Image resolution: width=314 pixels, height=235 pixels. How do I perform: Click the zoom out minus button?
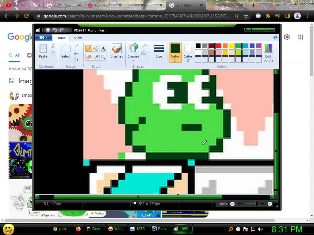pyautogui.click(x=232, y=204)
